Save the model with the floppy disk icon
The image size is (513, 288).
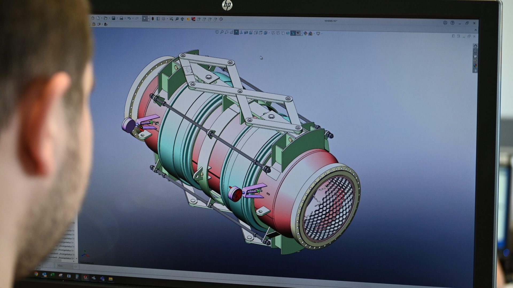coord(113,18)
